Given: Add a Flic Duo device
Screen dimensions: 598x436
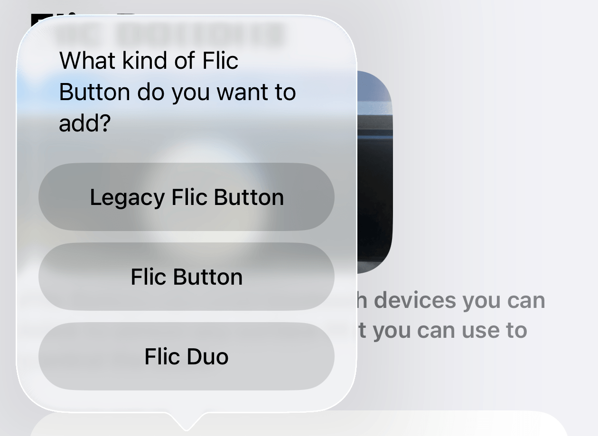Looking at the screenshot, I should (187, 356).
